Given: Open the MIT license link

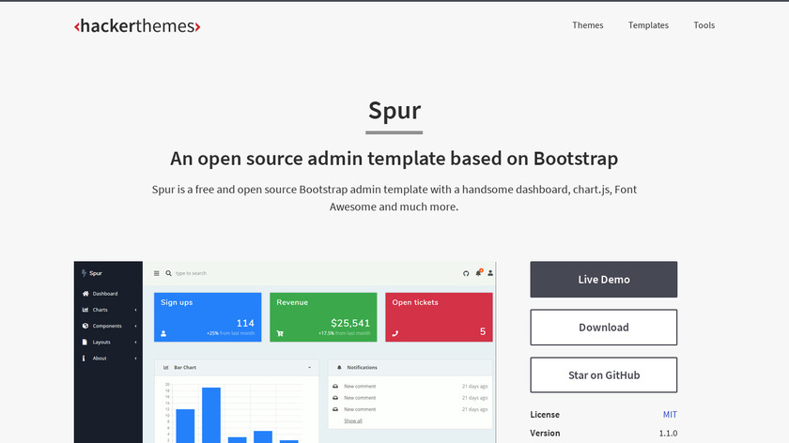Looking at the screenshot, I should [x=670, y=415].
